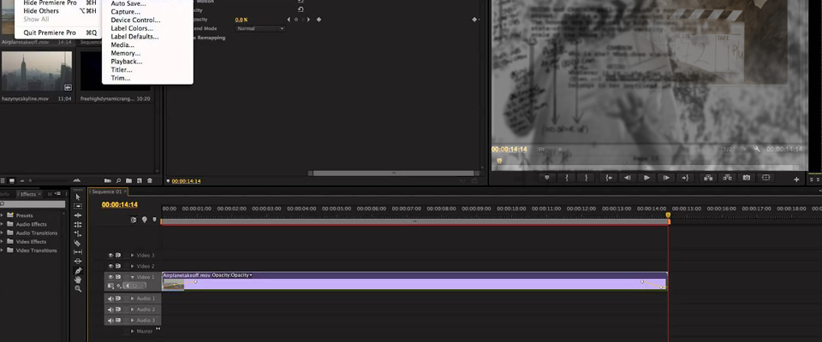Screen dimensions: 822x342
Task: Click New Item icon in Project panel
Action: pyautogui.click(x=140, y=180)
